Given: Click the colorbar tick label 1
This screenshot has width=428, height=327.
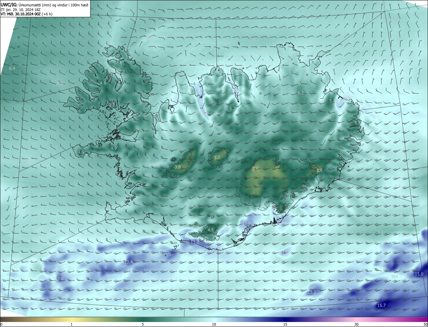Looking at the screenshot, I should pos(72,324).
